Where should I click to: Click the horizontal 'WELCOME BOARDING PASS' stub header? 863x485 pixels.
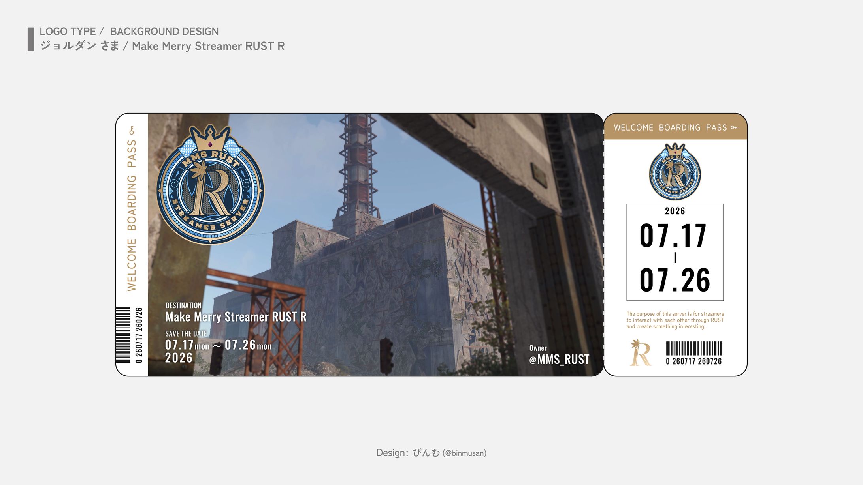click(x=671, y=127)
